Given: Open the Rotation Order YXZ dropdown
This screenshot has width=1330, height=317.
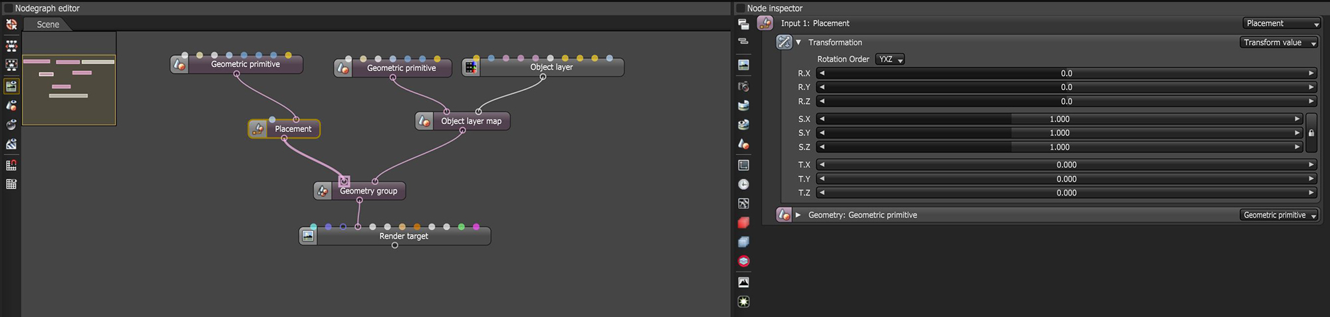Looking at the screenshot, I should point(890,59).
